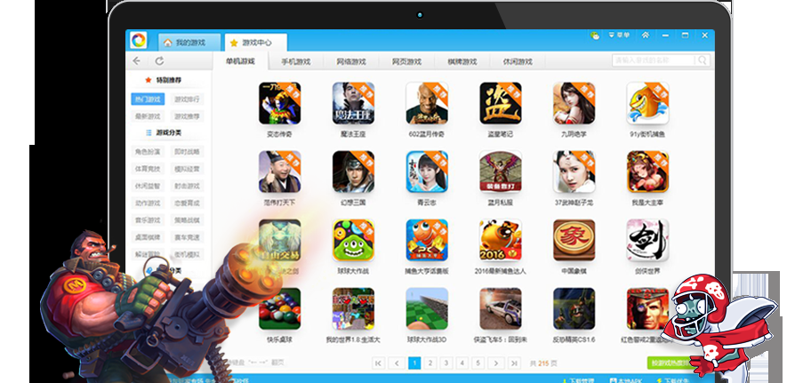
Task: Open the 九阴绝学 game icon
Action: tap(574, 103)
